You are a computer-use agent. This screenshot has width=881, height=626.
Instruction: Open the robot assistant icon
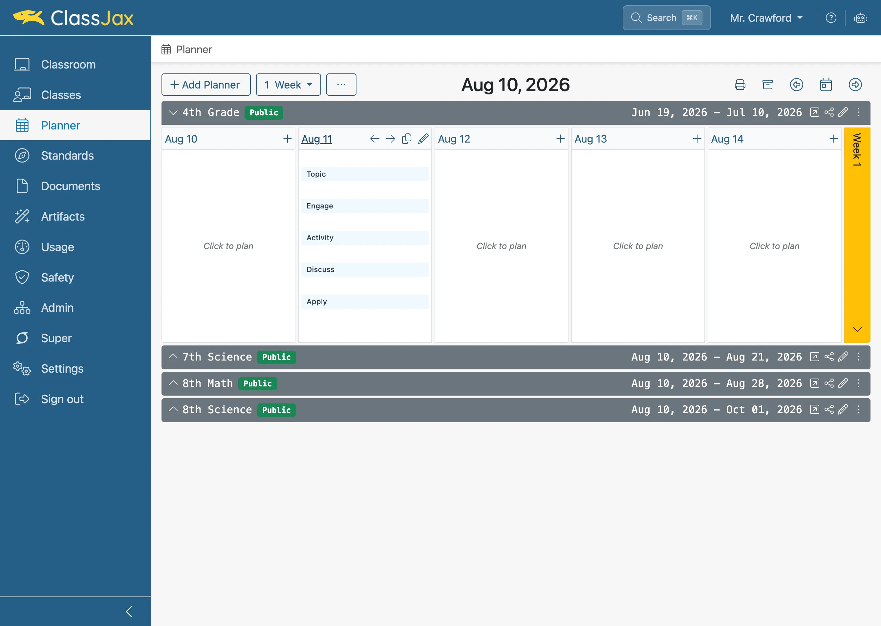click(860, 18)
